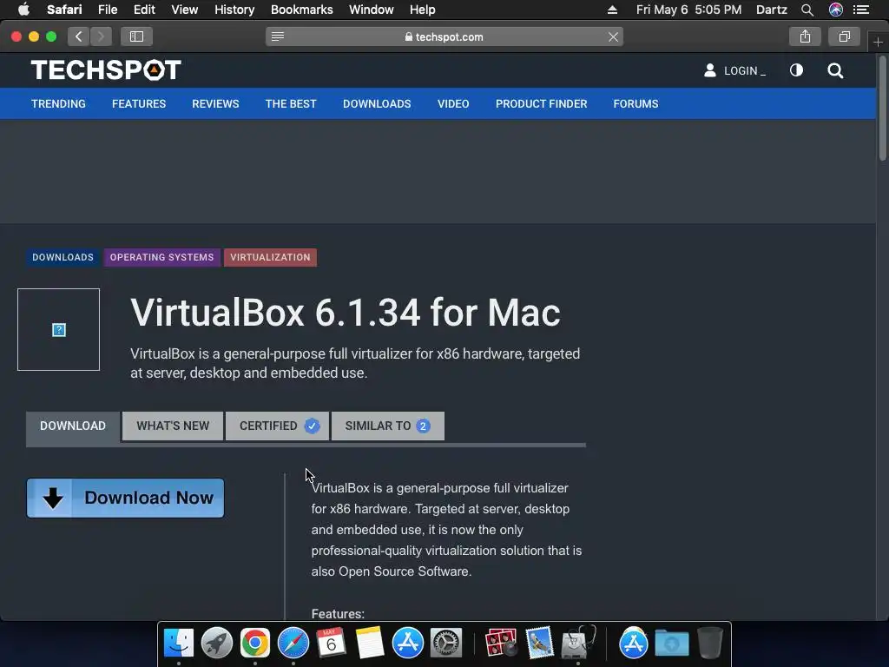Go back with Safari back arrow
Screen dimensions: 889x667
coord(79,36)
